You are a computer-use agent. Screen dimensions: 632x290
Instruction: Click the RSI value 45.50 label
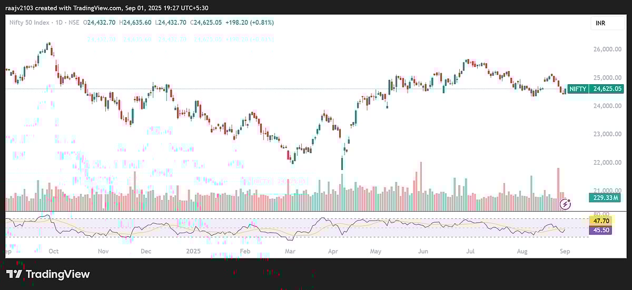tap(600, 231)
